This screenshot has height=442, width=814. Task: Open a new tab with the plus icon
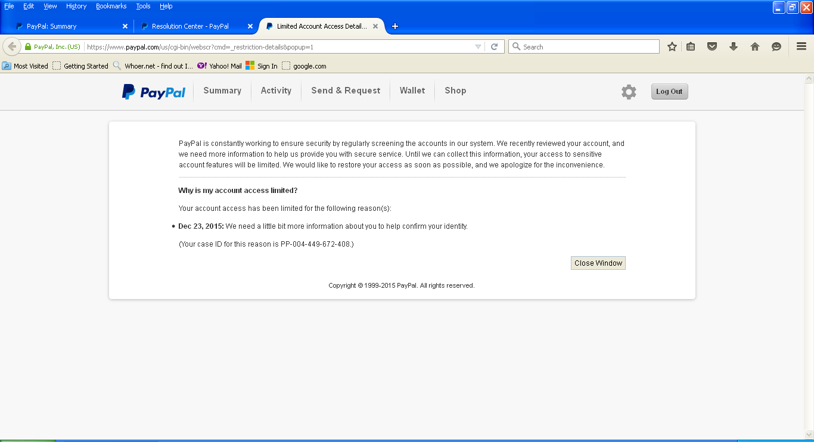tap(394, 26)
